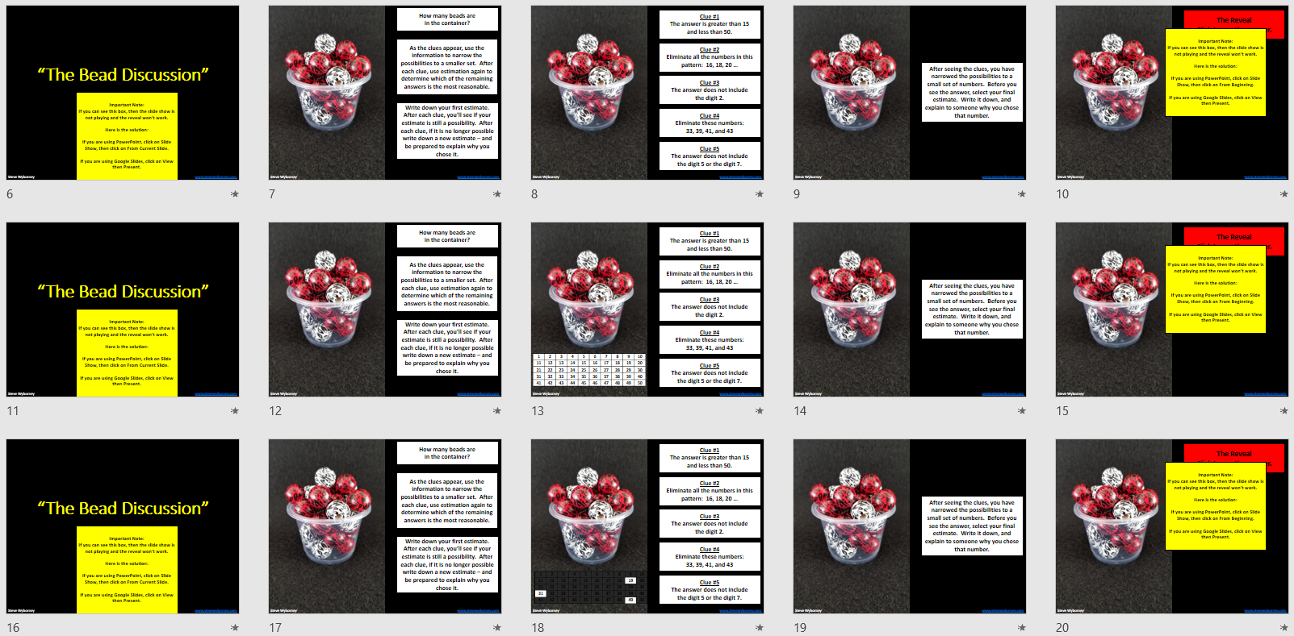1294x636 pixels.
Task: Click the transition star icon under slide 20
Action: click(x=1284, y=628)
